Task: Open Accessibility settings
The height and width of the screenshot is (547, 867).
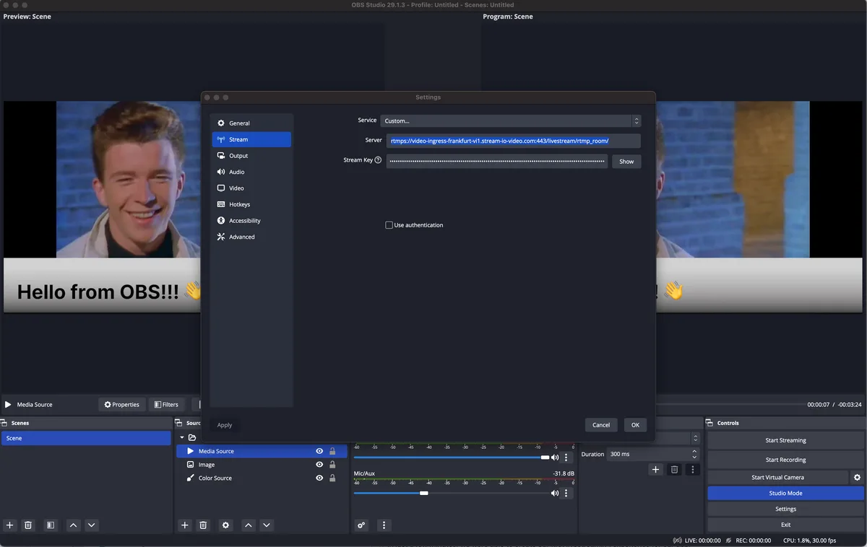Action: [x=252, y=221]
